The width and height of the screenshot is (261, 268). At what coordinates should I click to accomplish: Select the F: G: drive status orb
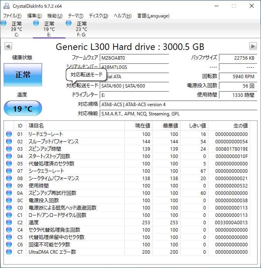click(69, 23)
